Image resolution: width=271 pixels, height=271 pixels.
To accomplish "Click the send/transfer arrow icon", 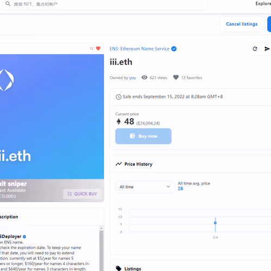I will (267, 49).
